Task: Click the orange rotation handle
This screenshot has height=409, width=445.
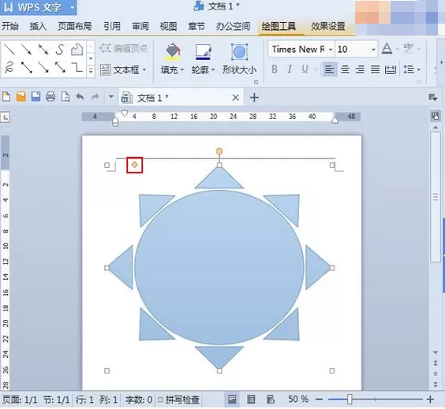Action: (219, 151)
